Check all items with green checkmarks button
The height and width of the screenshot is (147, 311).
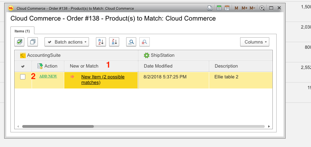pos(19,42)
